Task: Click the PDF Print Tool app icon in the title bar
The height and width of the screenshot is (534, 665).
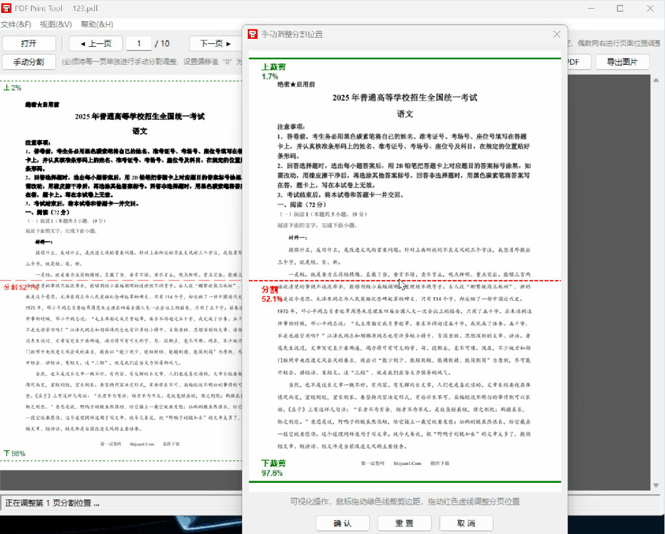Action: [x=6, y=8]
